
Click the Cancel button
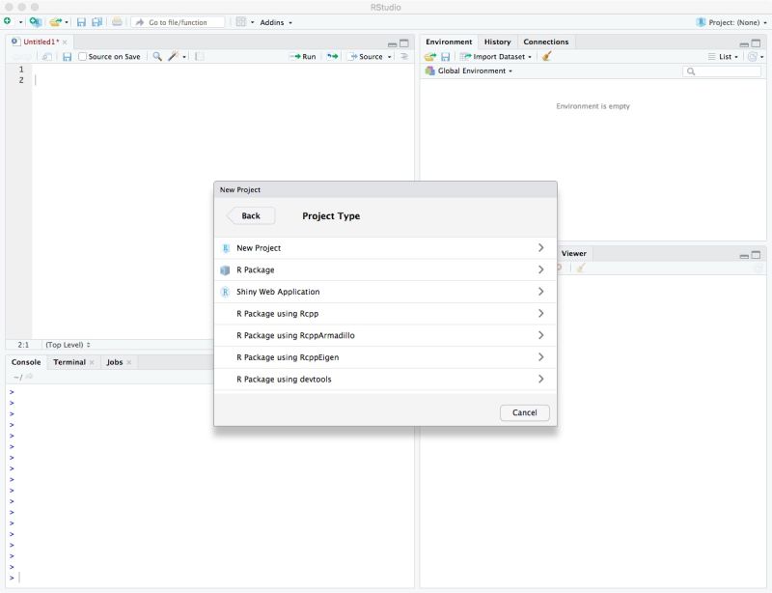[524, 412]
